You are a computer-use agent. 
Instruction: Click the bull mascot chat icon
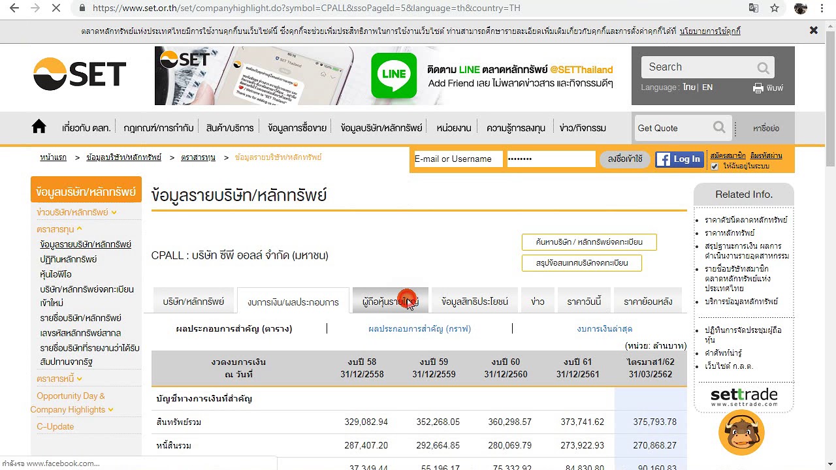741,433
